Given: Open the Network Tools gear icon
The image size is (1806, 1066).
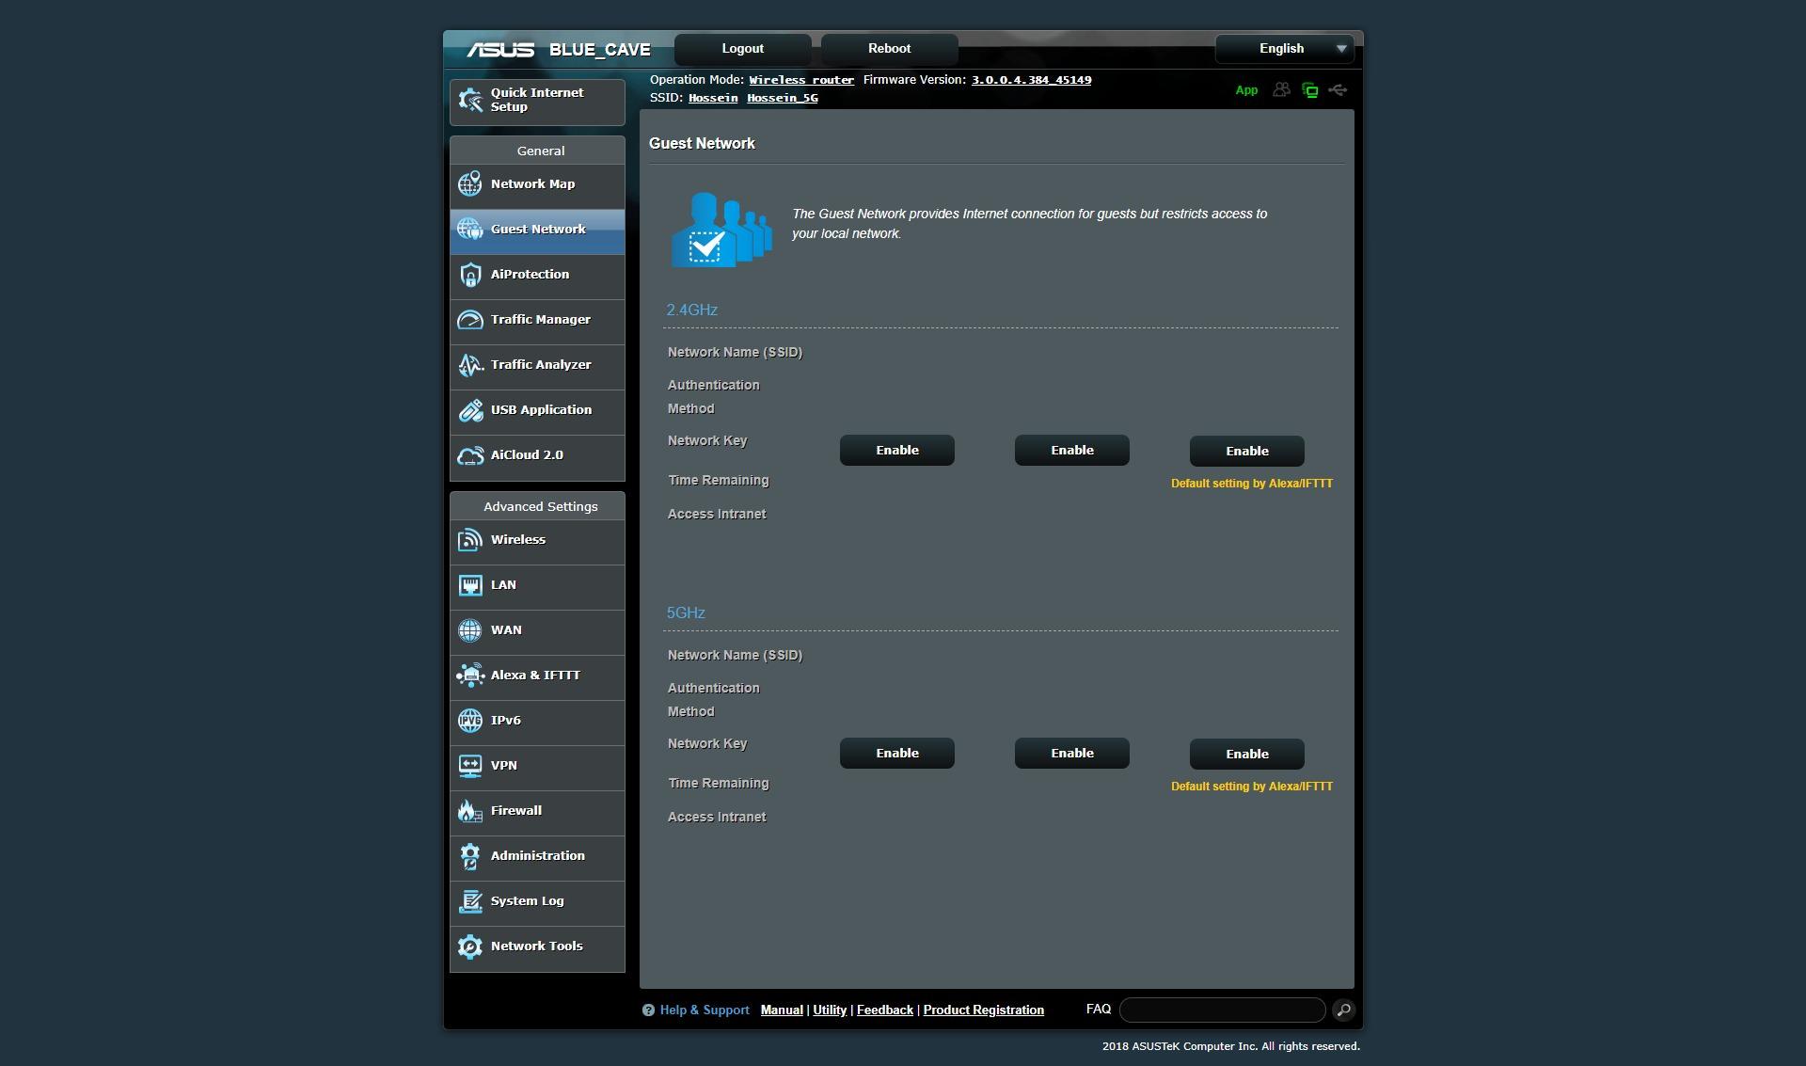Looking at the screenshot, I should [469, 947].
